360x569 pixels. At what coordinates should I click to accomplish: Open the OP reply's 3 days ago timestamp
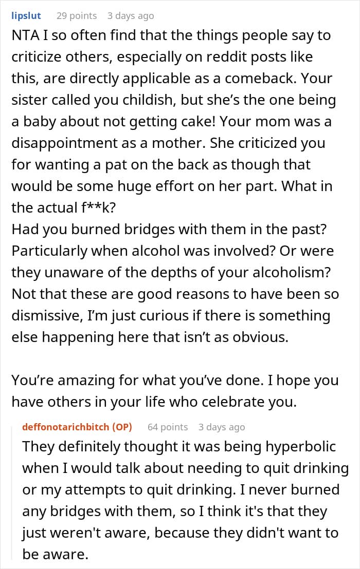pos(222,427)
